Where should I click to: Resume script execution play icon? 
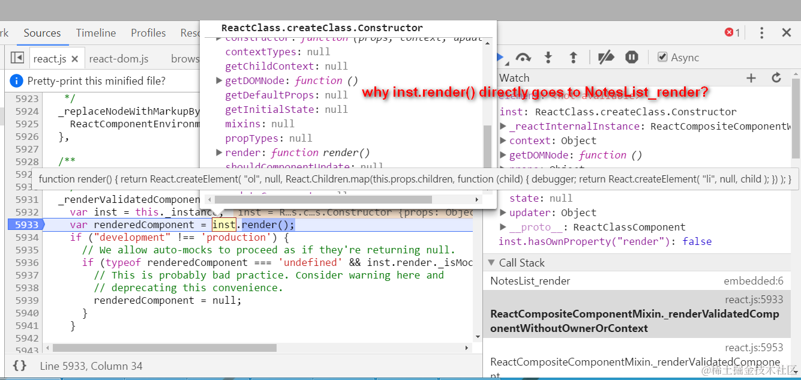(500, 58)
